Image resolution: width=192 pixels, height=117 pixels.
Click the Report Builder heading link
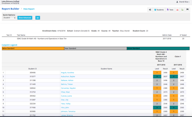(x=10, y=9)
